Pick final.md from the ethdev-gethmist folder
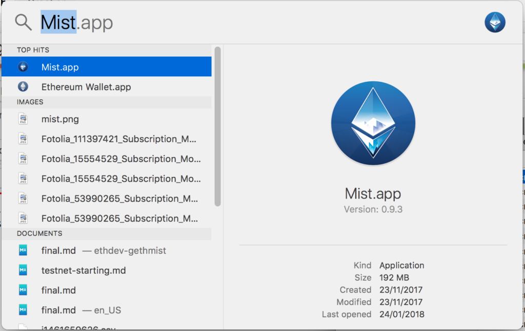Viewport: 525px width, 331px height. [x=104, y=251]
